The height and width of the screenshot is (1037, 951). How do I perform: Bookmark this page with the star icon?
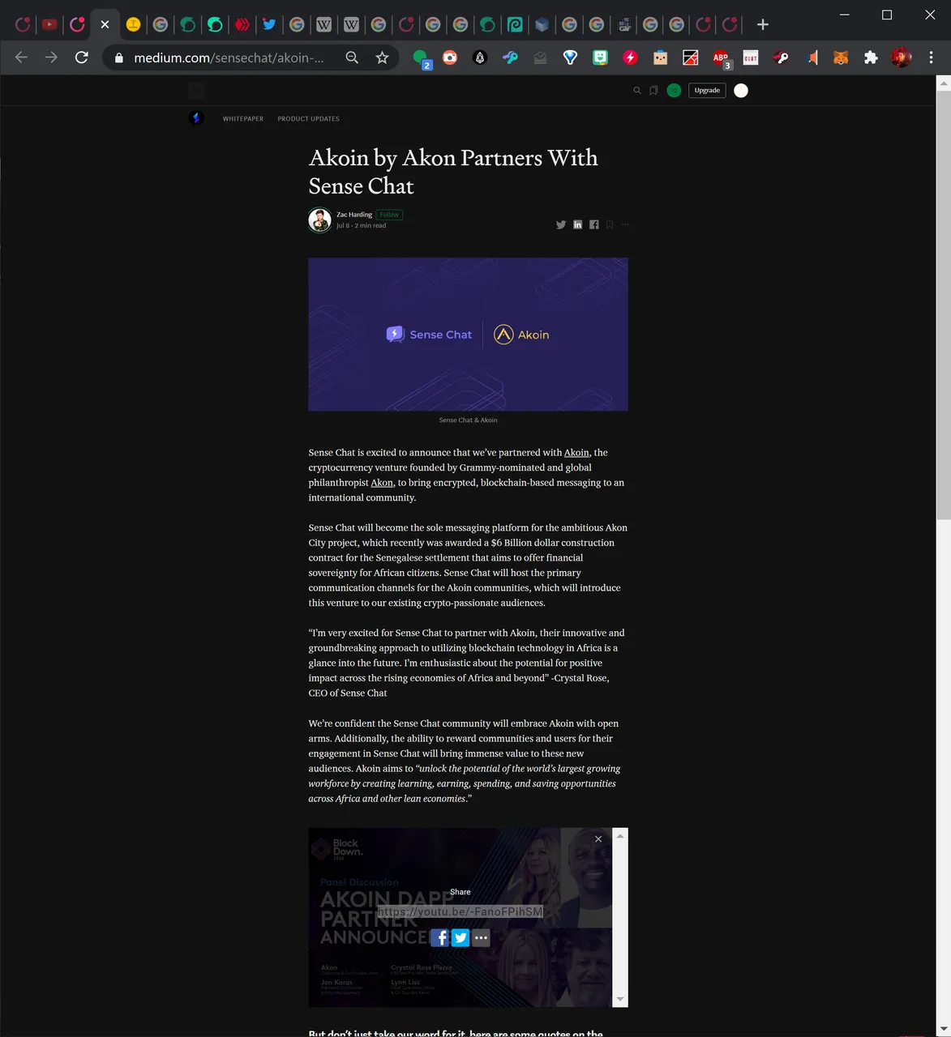coord(382,58)
